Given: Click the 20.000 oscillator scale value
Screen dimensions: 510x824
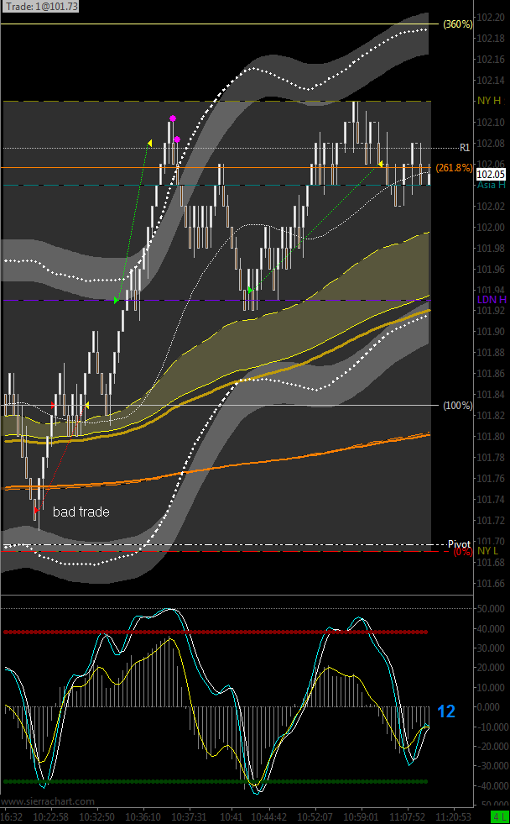Looking at the screenshot, I should pos(490,668).
